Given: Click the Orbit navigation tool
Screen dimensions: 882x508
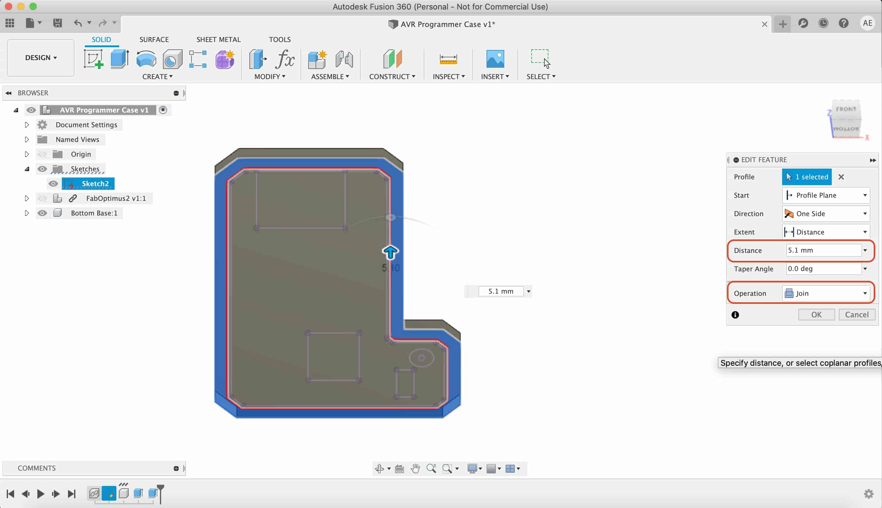Looking at the screenshot, I should [380, 468].
